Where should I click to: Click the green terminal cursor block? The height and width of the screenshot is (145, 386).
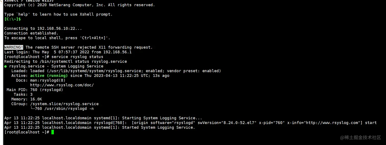pyautogui.click(x=53, y=132)
